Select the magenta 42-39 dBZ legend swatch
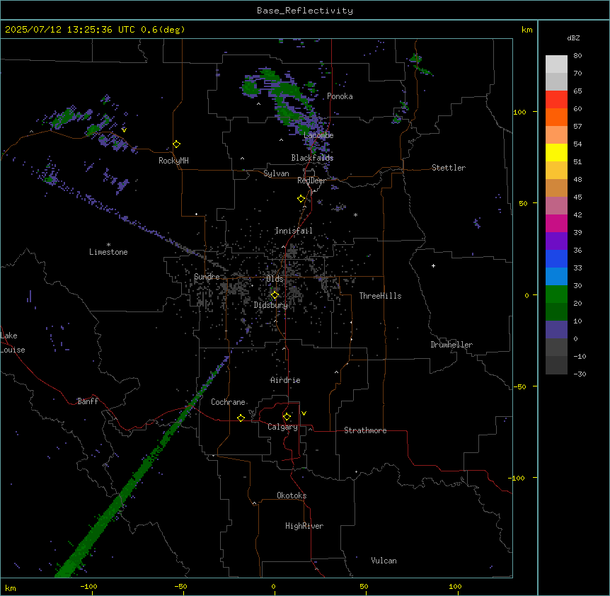This screenshot has height=596, width=610. point(556,223)
